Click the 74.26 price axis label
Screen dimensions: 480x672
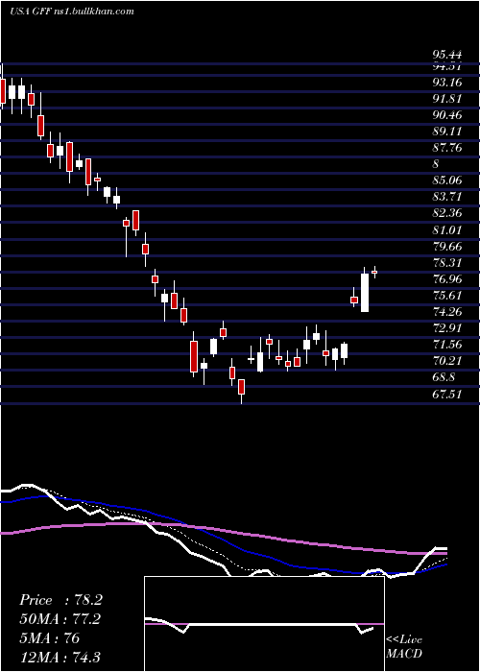447,312
